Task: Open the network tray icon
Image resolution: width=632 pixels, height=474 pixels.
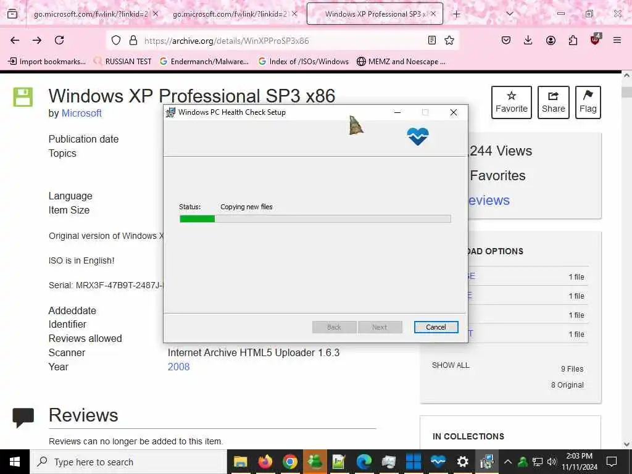Action: [538, 462]
